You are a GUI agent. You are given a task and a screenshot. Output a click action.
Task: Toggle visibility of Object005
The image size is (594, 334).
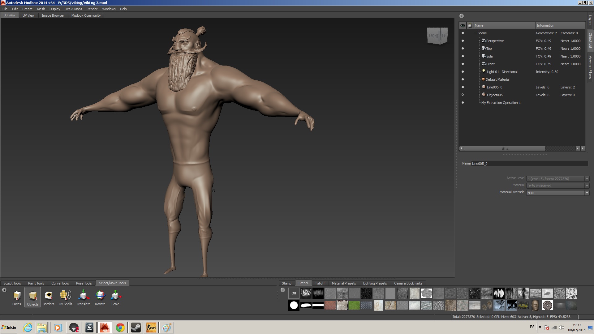click(x=463, y=95)
